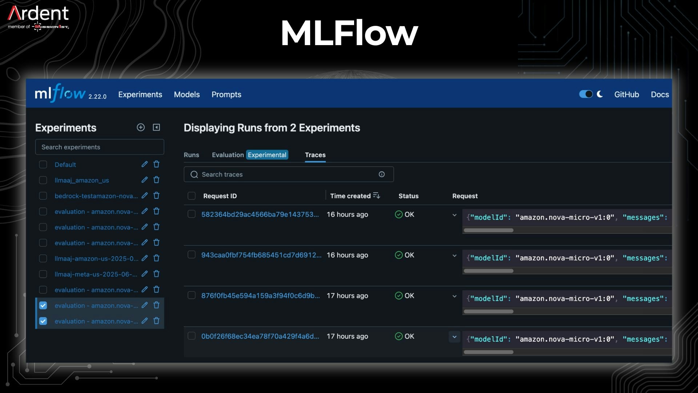Click scrollbar under first trace request
The width and height of the screenshot is (698, 393).
(x=489, y=230)
